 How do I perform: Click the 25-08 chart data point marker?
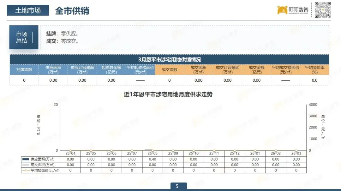[x=153, y=150]
